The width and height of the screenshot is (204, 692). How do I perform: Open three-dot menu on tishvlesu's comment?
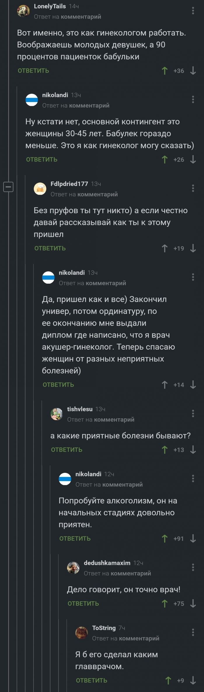click(193, 413)
